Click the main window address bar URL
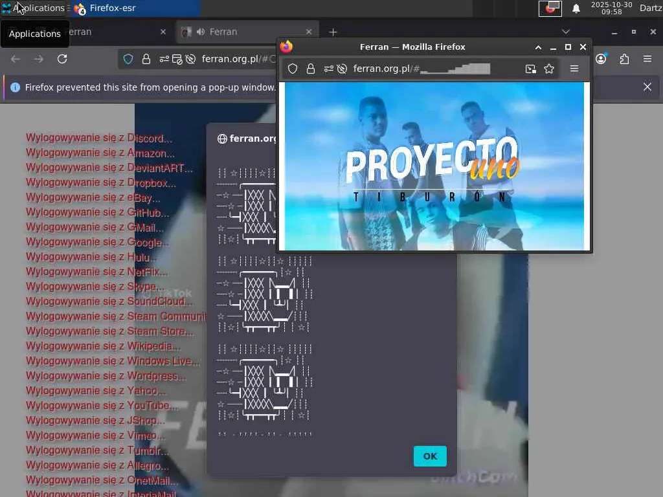The height and width of the screenshot is (497, 663). click(238, 59)
